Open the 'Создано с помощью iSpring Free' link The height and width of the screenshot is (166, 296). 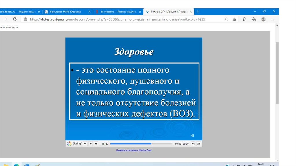click(x=134, y=150)
